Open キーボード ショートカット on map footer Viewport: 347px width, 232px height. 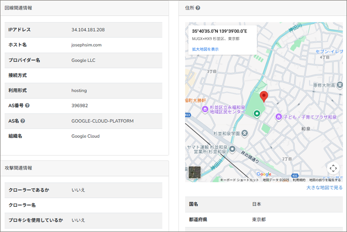coord(239,180)
